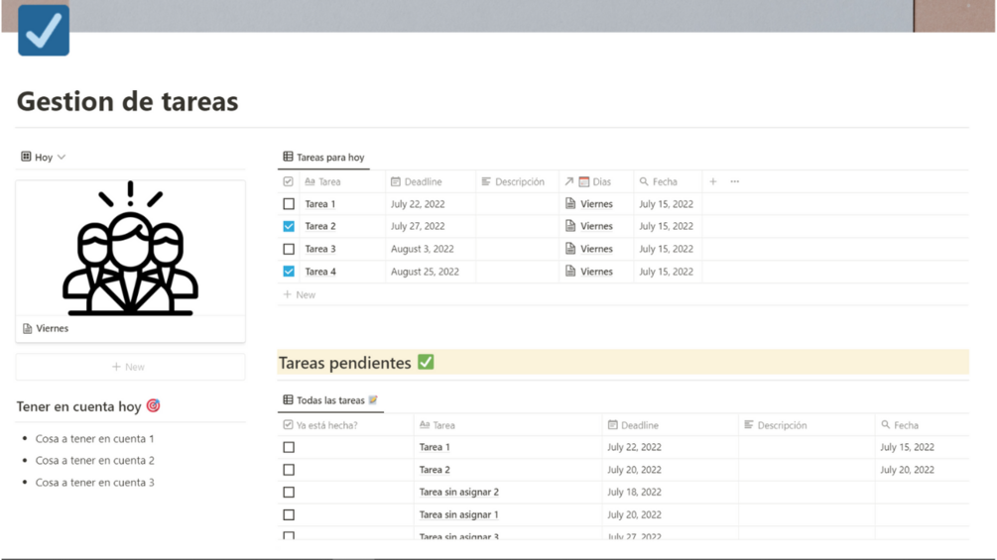Check the Tarea 1 checkbox in Tareas para hoy
The width and height of the screenshot is (997, 560).
tap(289, 204)
